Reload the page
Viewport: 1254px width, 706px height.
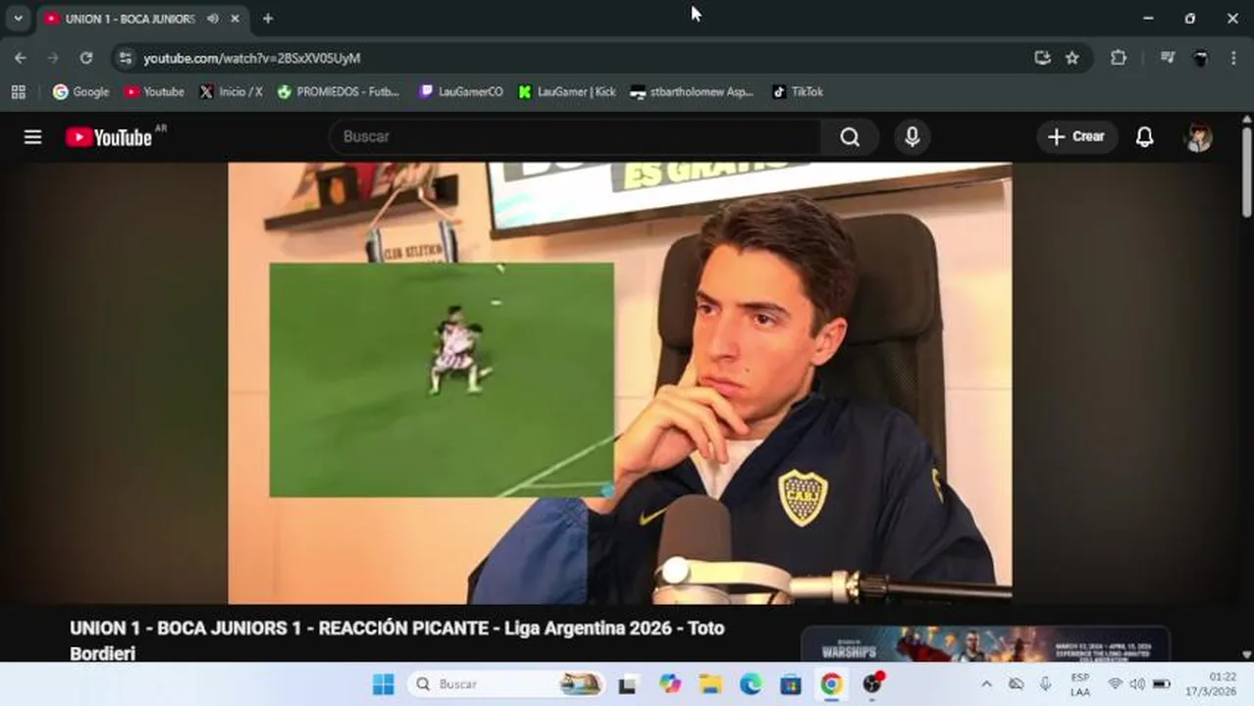[86, 58]
